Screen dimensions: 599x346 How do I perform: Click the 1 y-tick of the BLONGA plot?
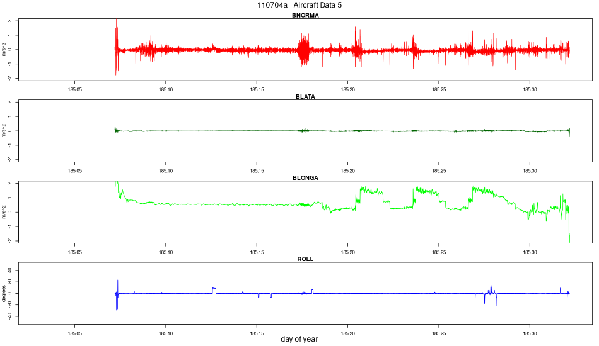tap(10, 198)
